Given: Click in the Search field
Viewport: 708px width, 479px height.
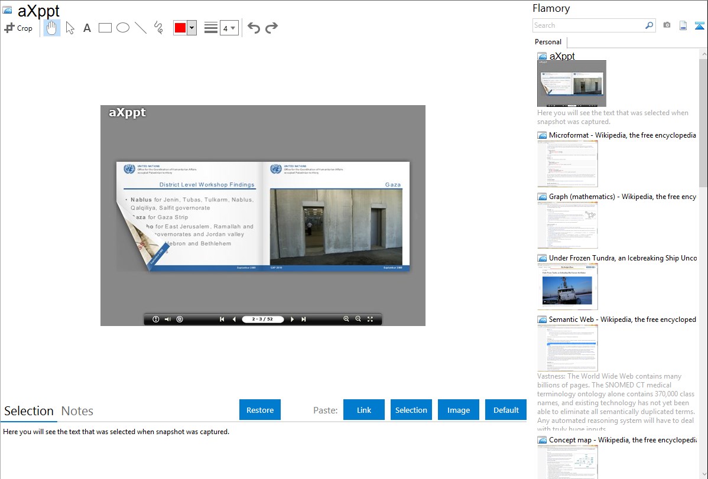Looking at the screenshot, I should tap(588, 25).
